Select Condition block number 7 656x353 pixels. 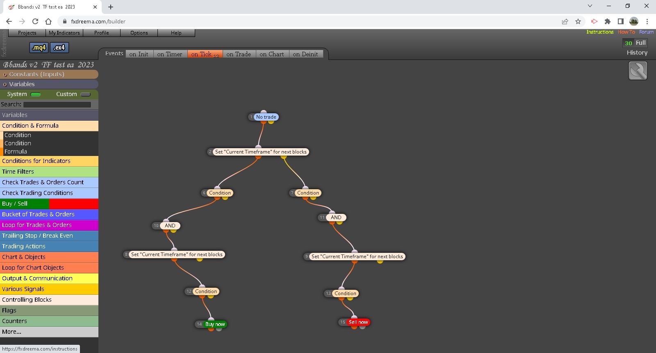308,193
